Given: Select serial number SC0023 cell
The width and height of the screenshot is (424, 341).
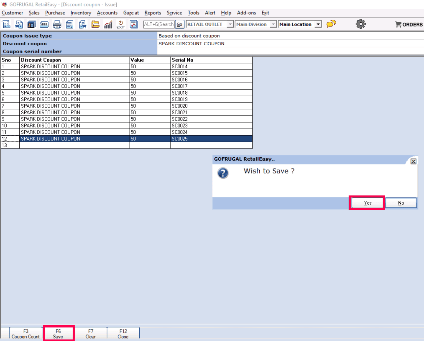Looking at the screenshot, I should pos(211,125).
